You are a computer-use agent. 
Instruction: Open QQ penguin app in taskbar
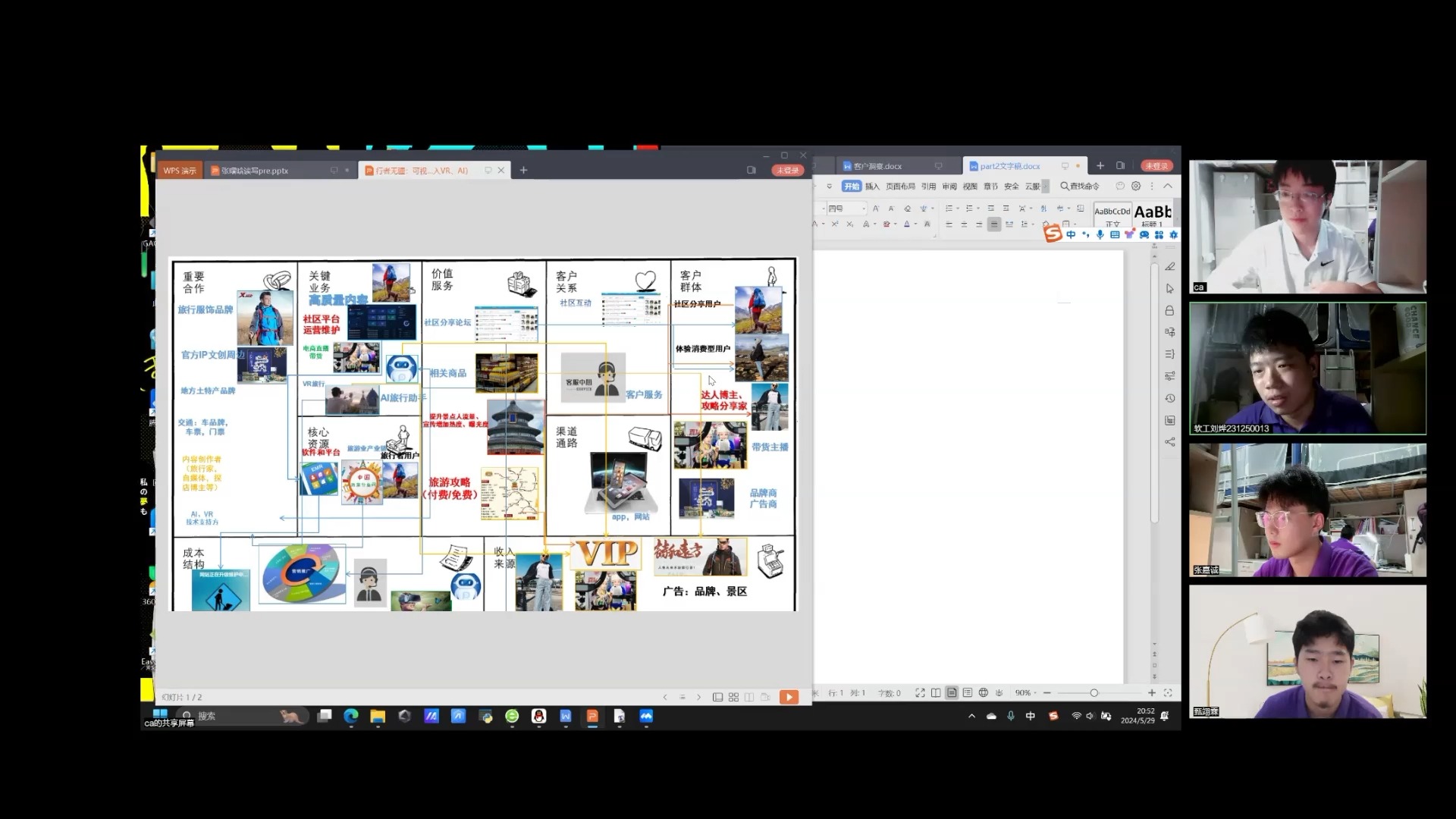[x=539, y=716]
